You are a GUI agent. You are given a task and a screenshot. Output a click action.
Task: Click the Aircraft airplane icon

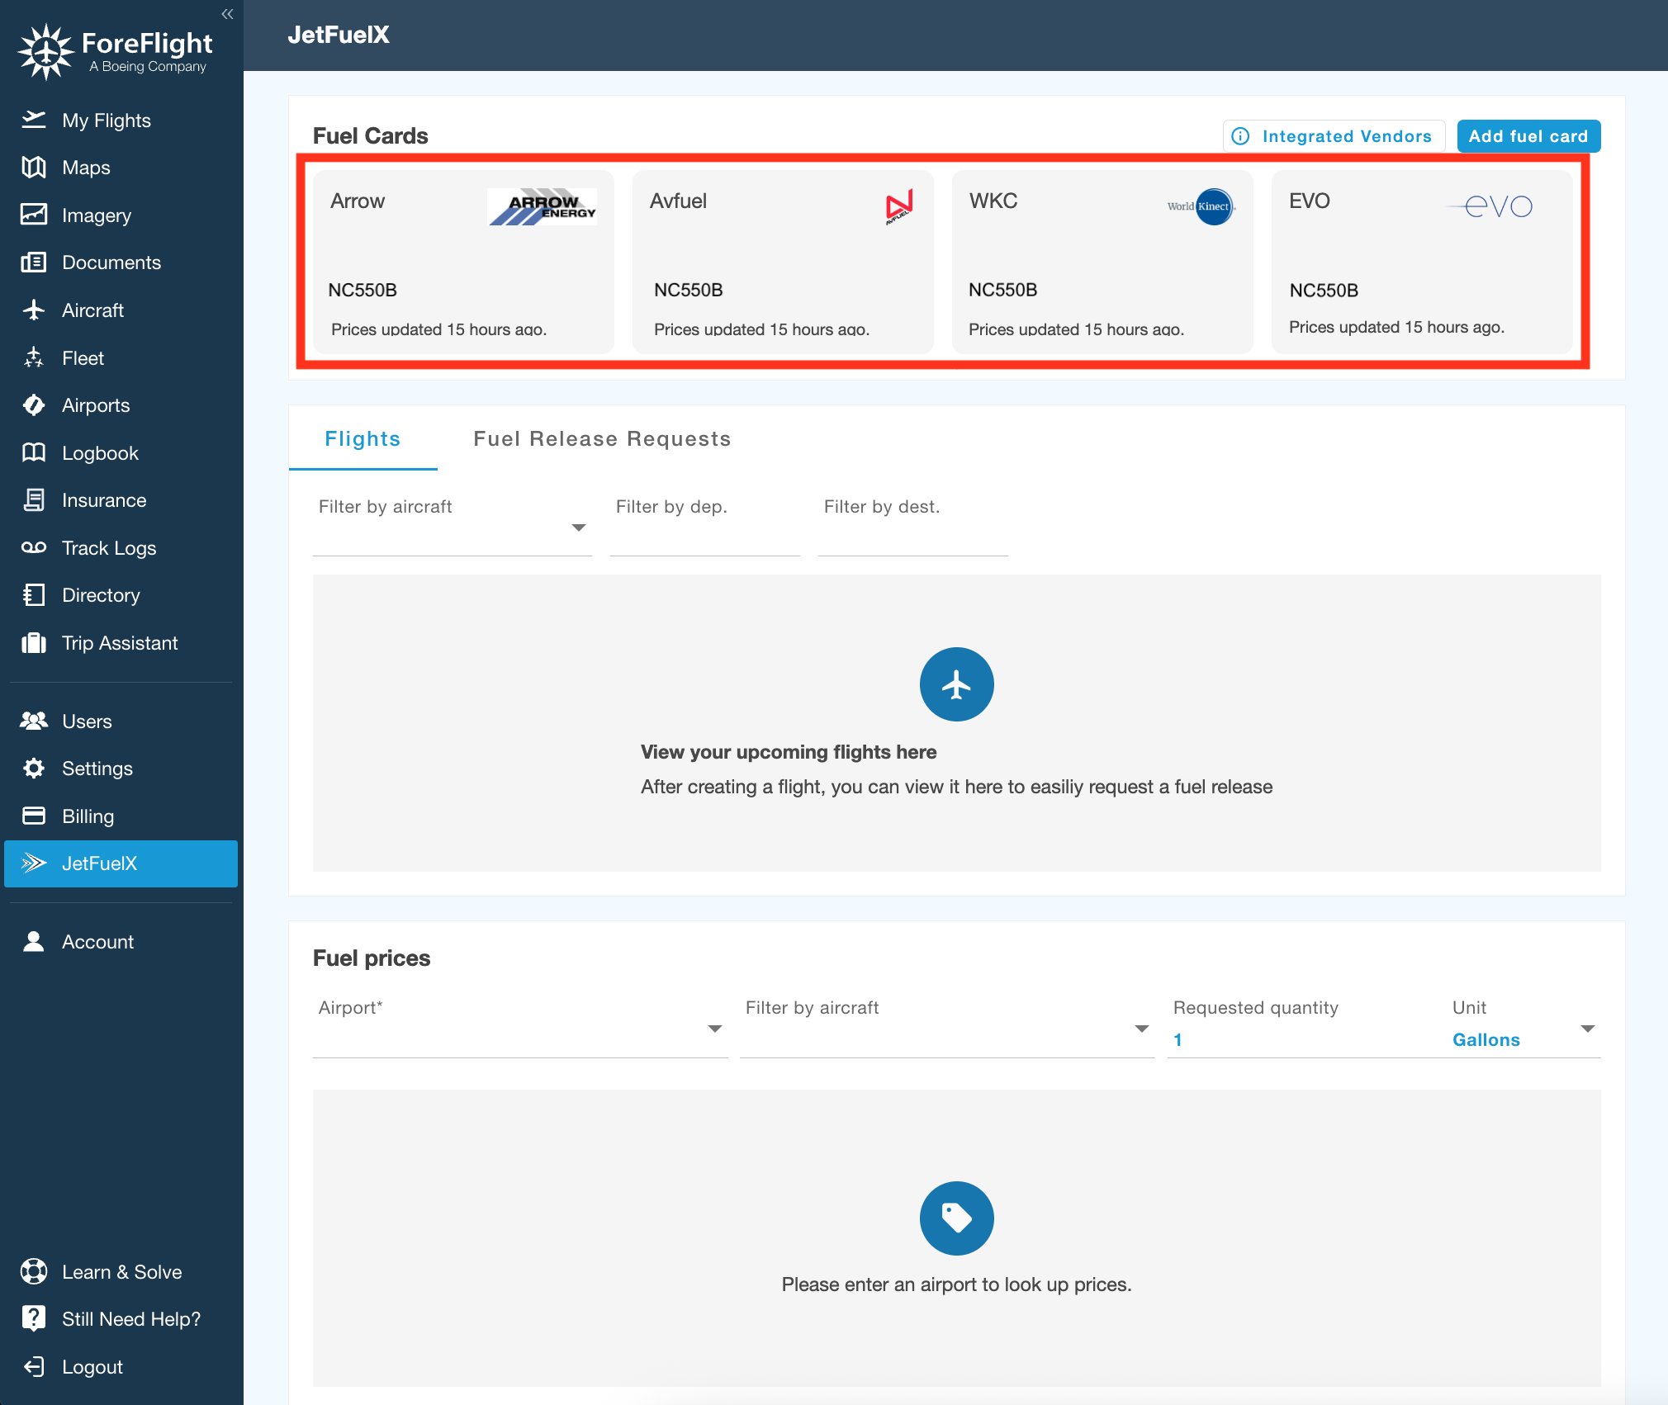pos(34,310)
